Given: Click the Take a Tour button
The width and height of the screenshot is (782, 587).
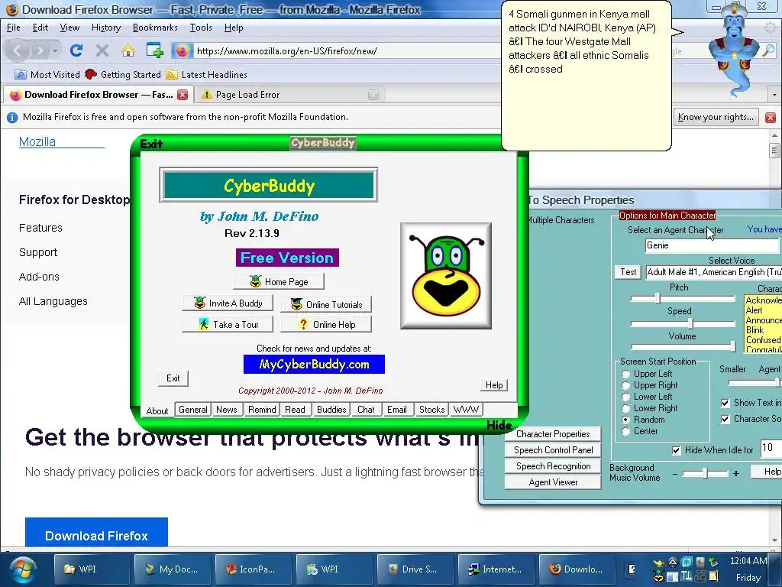Looking at the screenshot, I should 228,324.
